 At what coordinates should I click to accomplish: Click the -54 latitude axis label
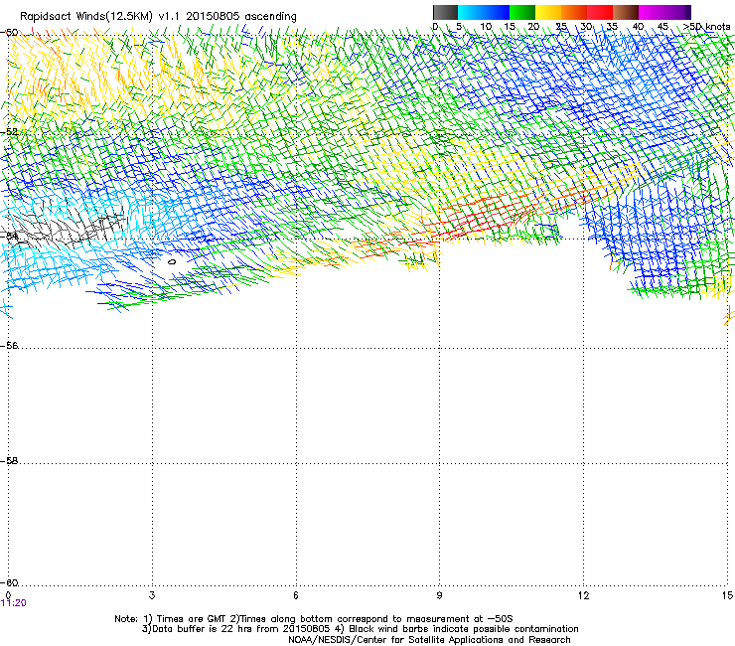tap(9, 236)
